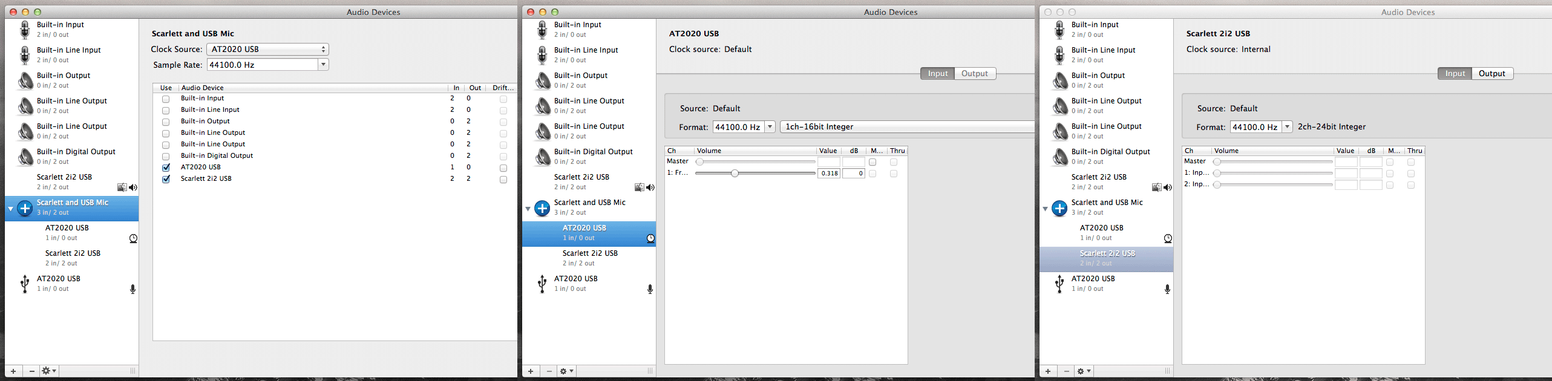This screenshot has width=1552, height=381.
Task: Check Use box for Built-in Output row
Action: coord(166,122)
